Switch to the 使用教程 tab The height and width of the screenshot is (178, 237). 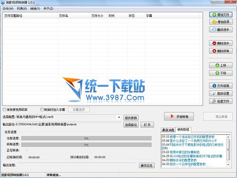click(183, 130)
